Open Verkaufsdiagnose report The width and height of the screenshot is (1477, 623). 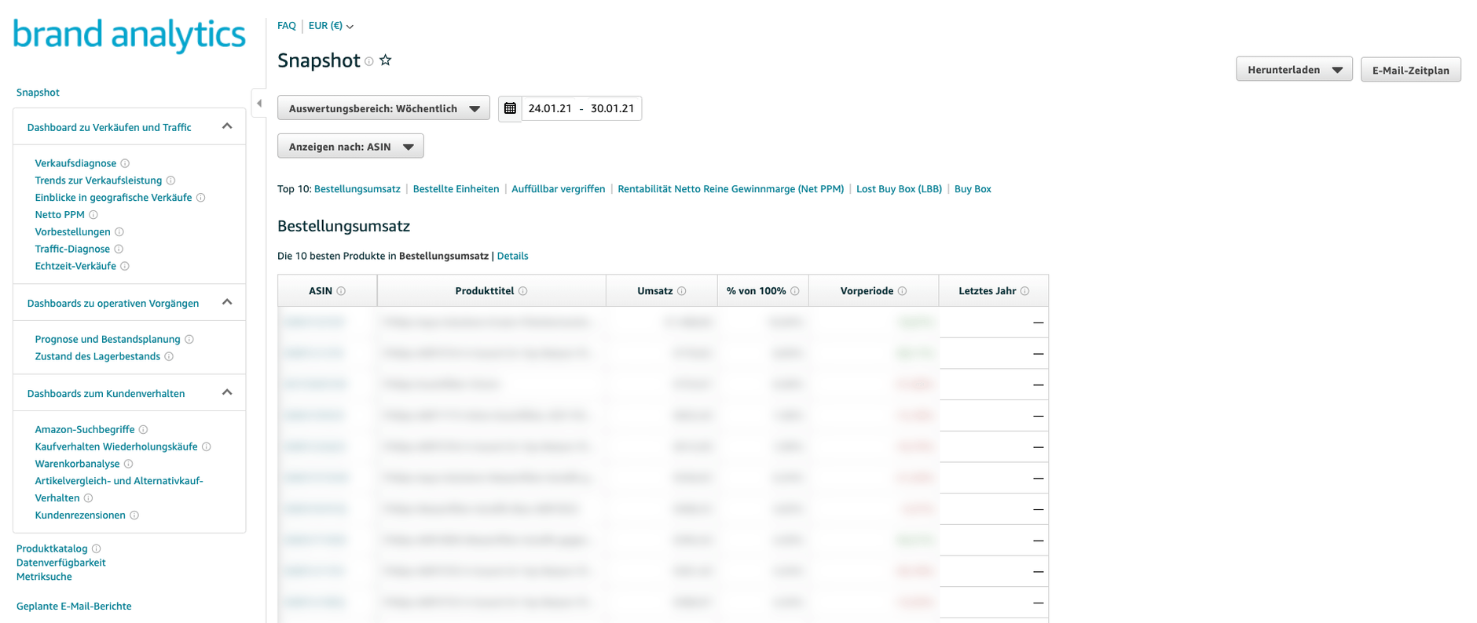pos(75,163)
